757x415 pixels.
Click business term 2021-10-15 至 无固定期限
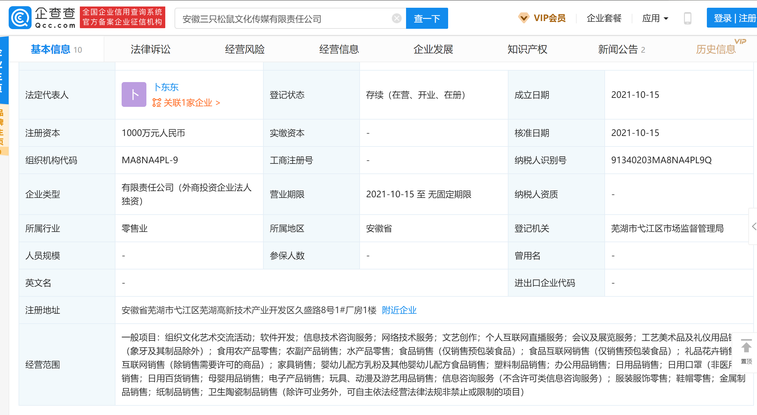pos(419,194)
